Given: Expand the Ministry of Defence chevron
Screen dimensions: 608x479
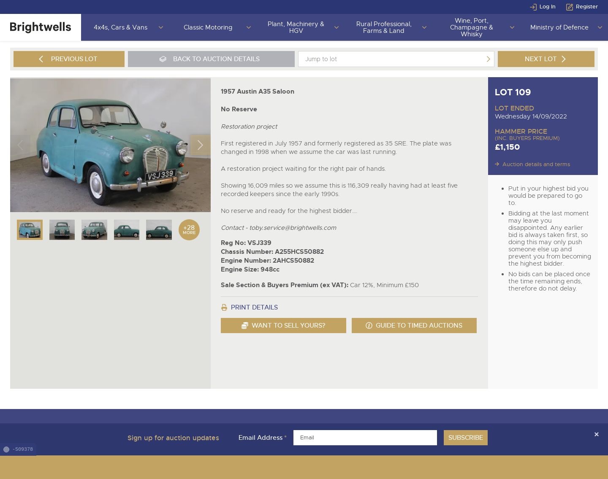Looking at the screenshot, I should pyautogui.click(x=600, y=27).
